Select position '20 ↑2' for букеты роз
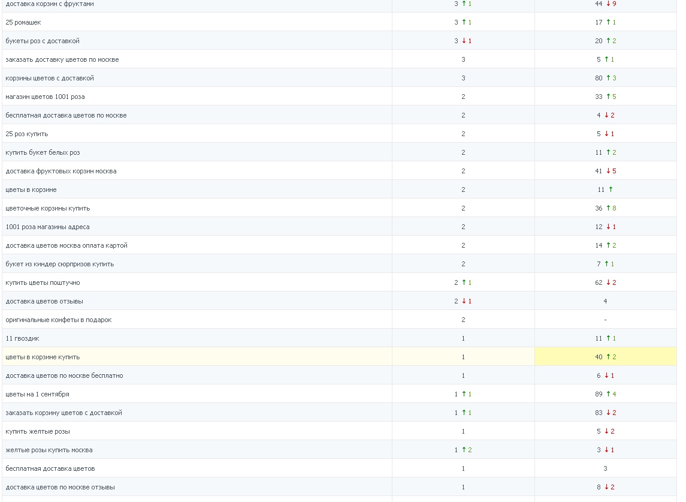This screenshot has height=502, width=686. (606, 41)
